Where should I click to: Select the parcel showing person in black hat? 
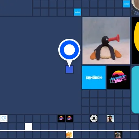coord(110,118)
